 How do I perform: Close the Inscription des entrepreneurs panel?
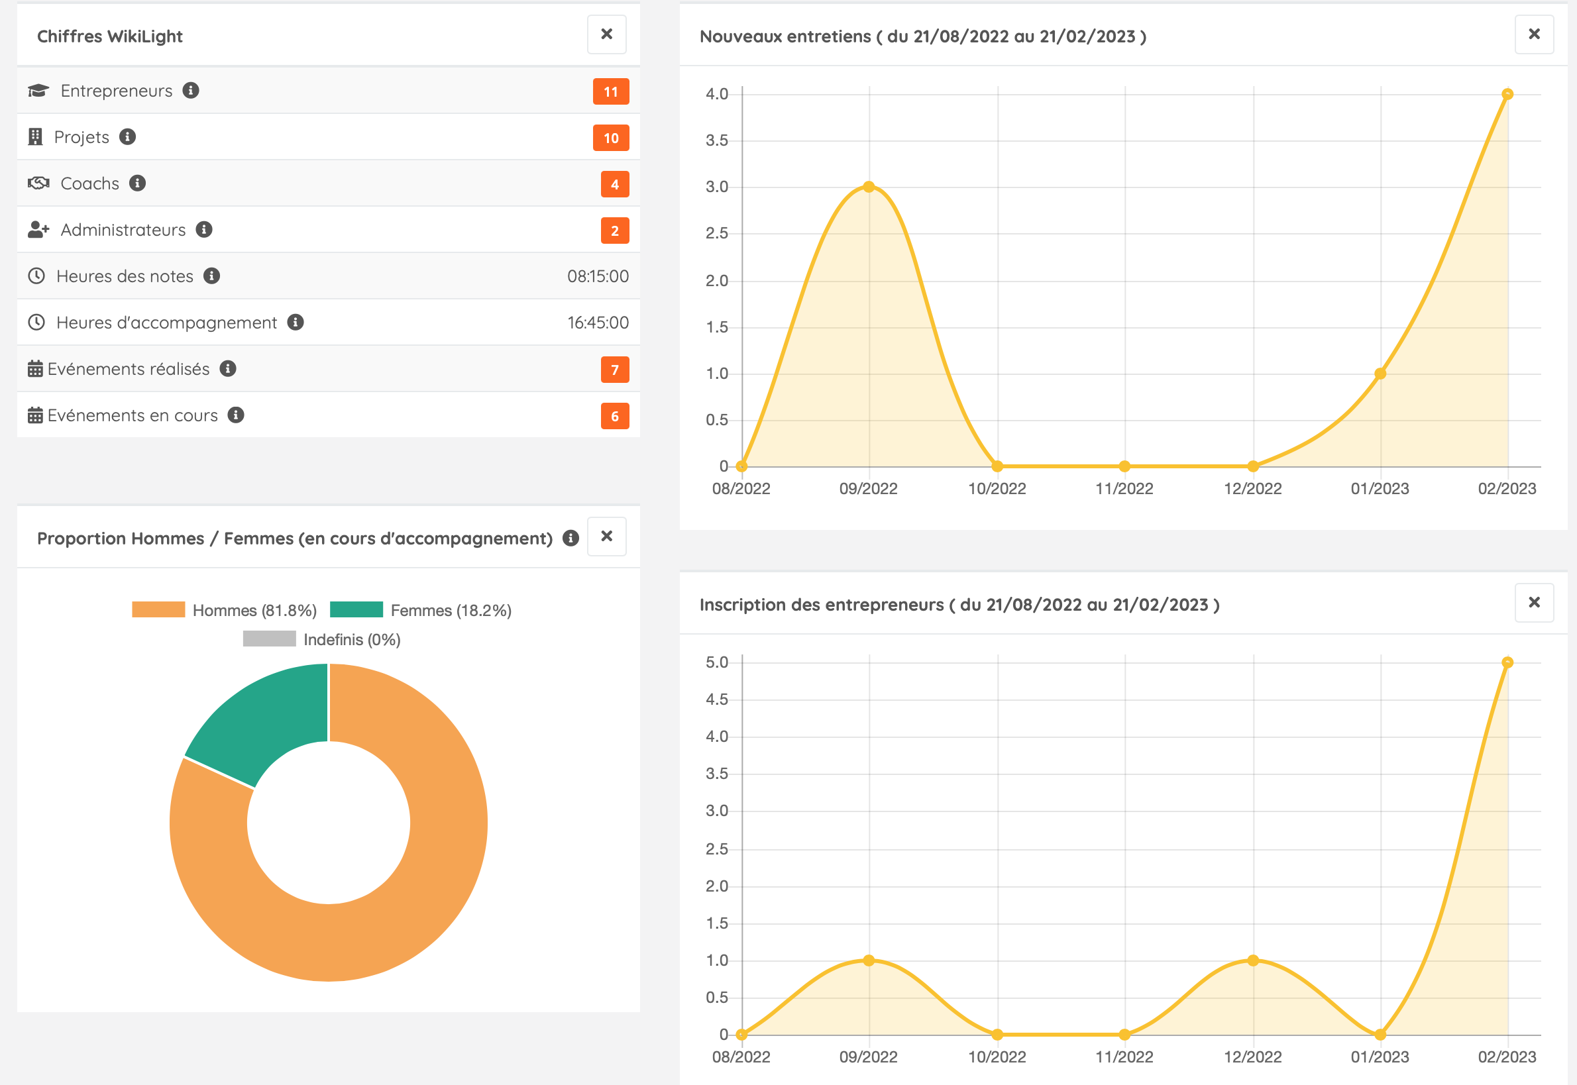click(1534, 603)
